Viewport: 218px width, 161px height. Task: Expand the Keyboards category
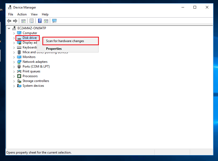pos(14,48)
